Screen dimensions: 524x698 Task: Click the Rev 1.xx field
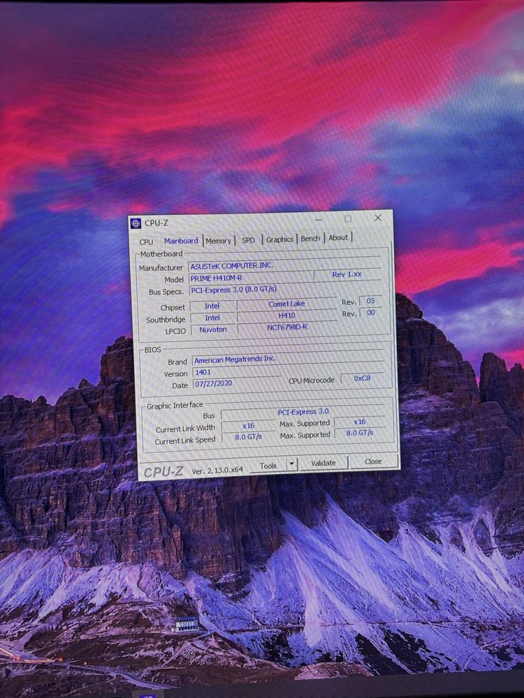[347, 274]
